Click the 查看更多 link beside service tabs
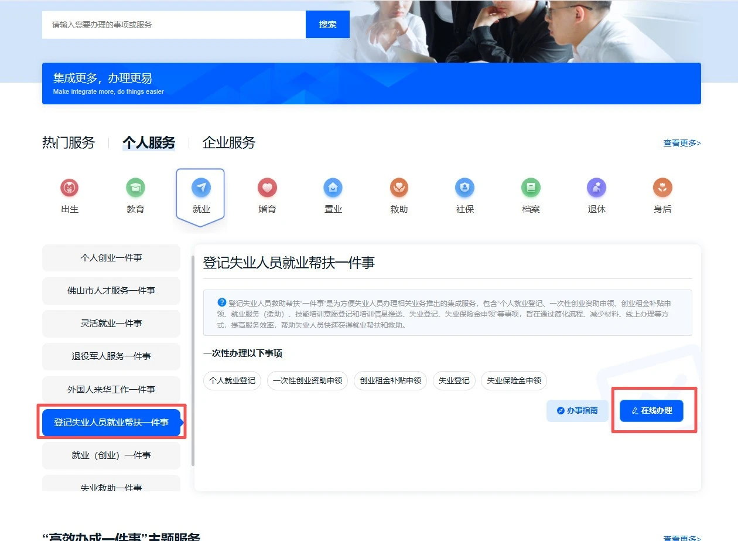Viewport: 738px width, 541px height. tap(682, 143)
